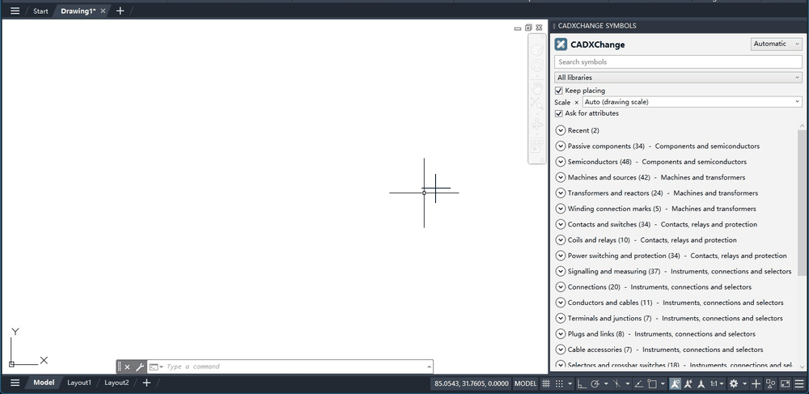Toggle Polar tracking in status bar
The width and height of the screenshot is (809, 394).
click(595, 383)
